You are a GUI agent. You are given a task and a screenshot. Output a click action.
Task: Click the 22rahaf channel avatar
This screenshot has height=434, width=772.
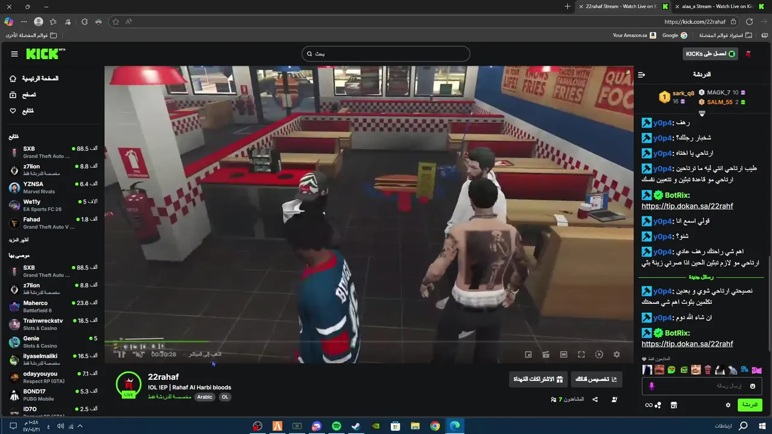coord(128,384)
